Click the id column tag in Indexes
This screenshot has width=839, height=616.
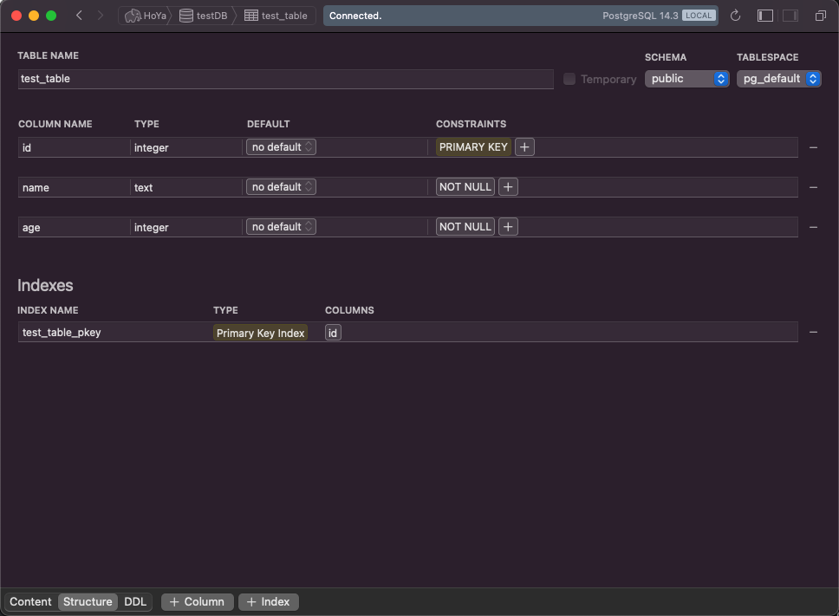coord(333,333)
